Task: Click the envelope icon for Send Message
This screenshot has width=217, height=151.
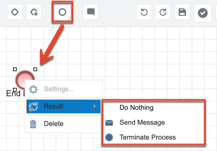Action: coord(109,123)
